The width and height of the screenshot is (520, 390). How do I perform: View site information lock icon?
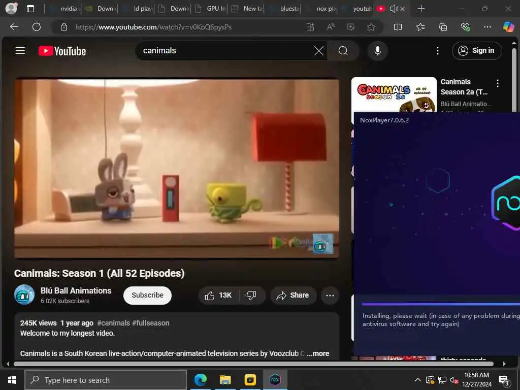click(64, 27)
